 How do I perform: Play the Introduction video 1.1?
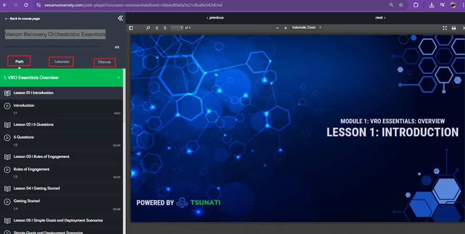click(x=61, y=109)
